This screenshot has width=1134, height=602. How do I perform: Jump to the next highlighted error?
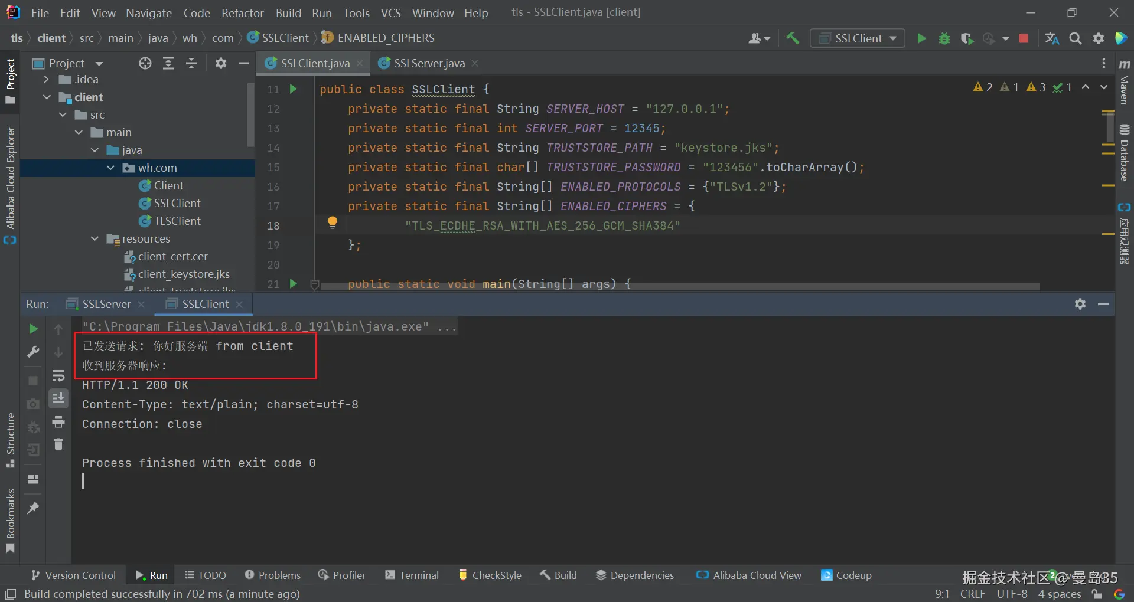(1104, 87)
